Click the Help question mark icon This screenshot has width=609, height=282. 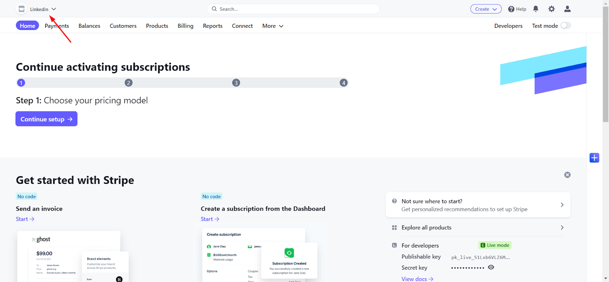coord(511,9)
